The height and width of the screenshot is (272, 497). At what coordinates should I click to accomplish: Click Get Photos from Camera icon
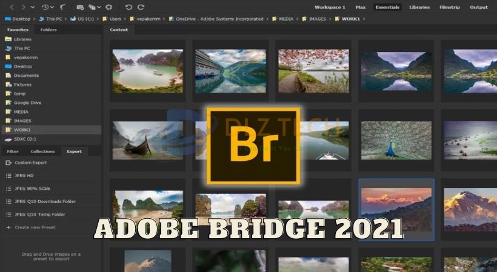point(80,7)
